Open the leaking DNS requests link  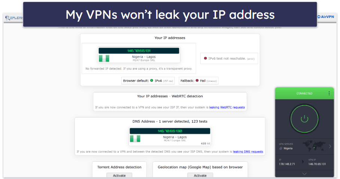248,152
